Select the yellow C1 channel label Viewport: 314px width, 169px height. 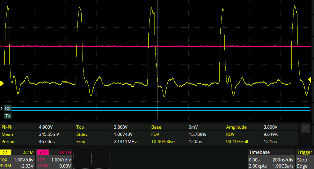(x=6, y=152)
